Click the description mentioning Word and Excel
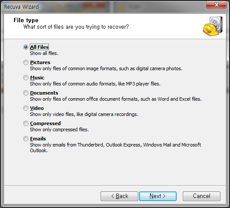230x208 pixels. [x=115, y=99]
